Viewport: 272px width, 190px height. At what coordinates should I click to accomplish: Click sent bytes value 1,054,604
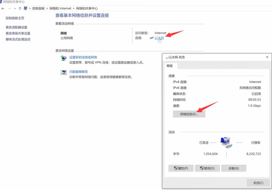point(210,154)
